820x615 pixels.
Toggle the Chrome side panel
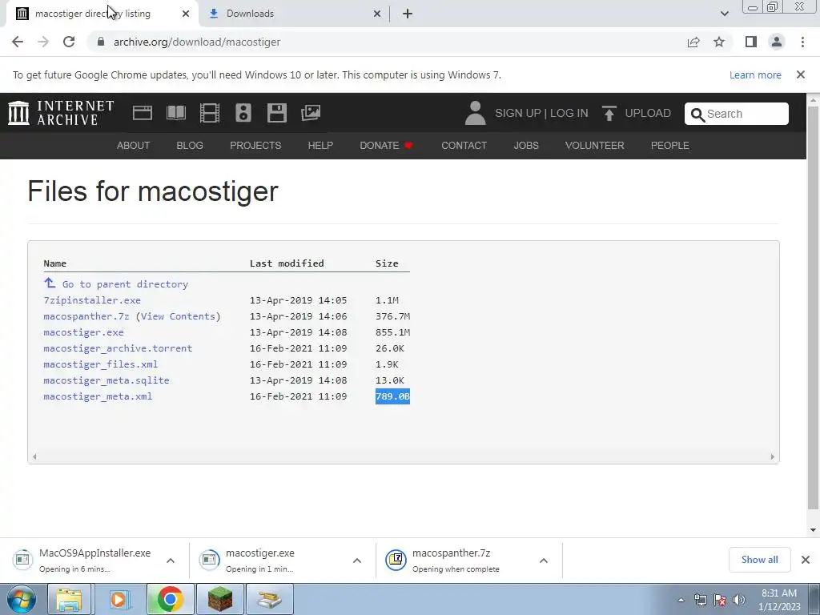751,42
